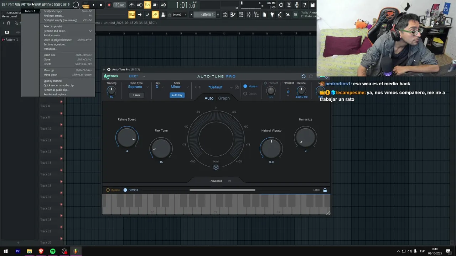Open the Input Type Soprano dropdown

point(138,87)
